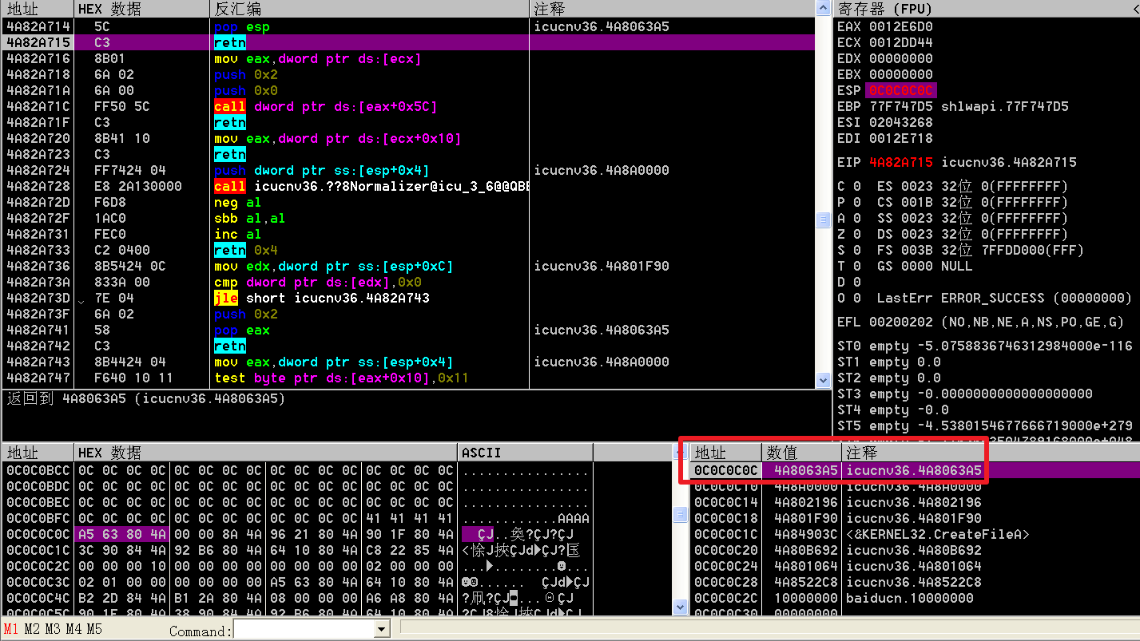Image resolution: width=1140 pixels, height=641 pixels.
Task: Select the EFL 00200202 flags line
Action: click(x=980, y=322)
